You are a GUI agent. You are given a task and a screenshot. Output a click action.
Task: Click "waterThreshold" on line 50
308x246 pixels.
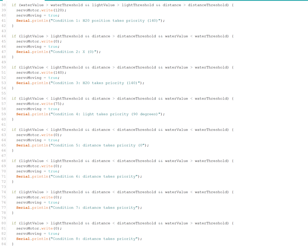(211, 68)
